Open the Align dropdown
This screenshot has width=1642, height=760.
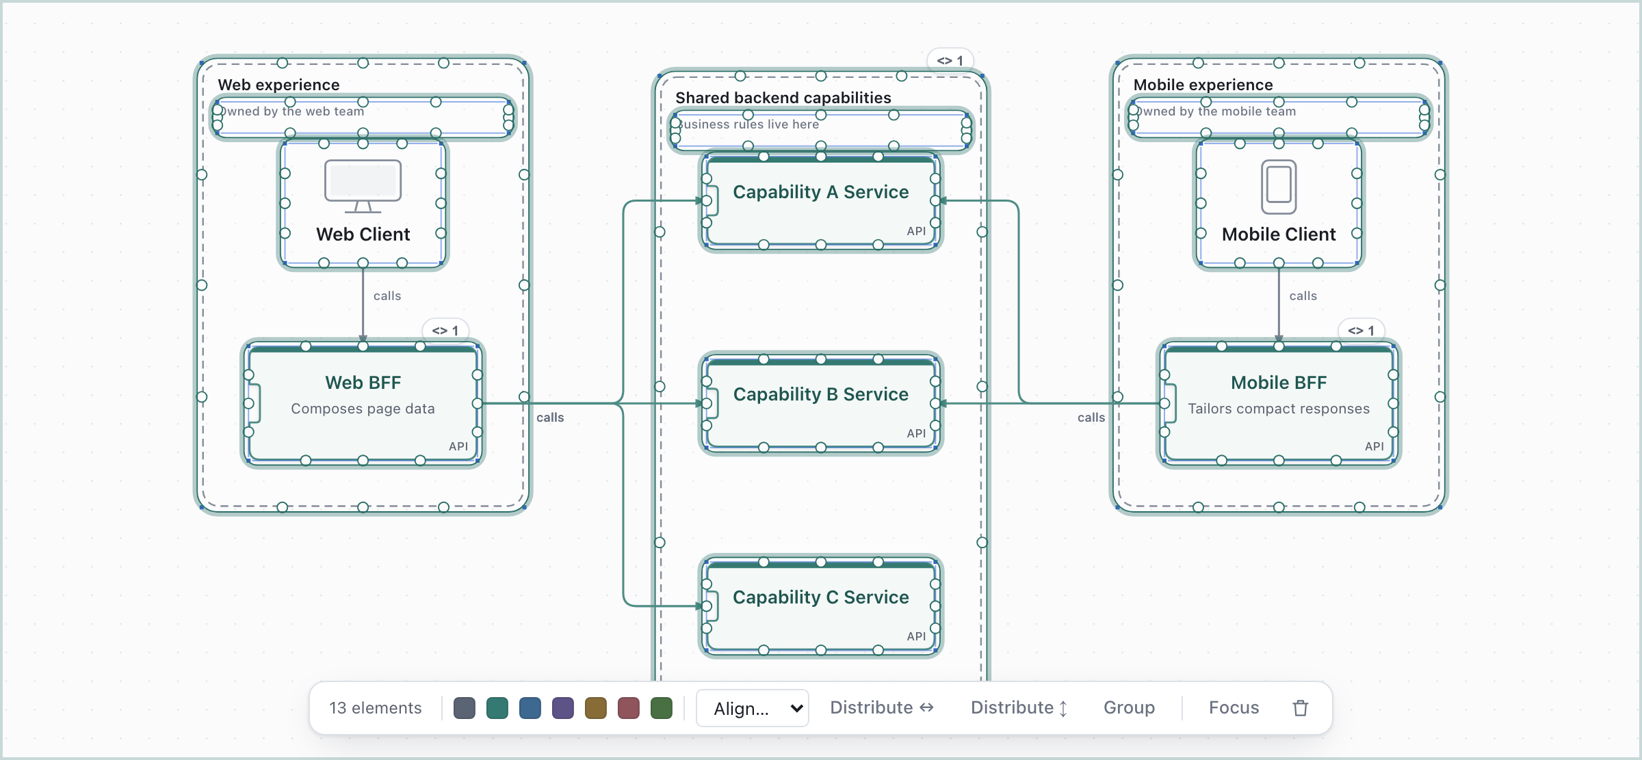753,708
